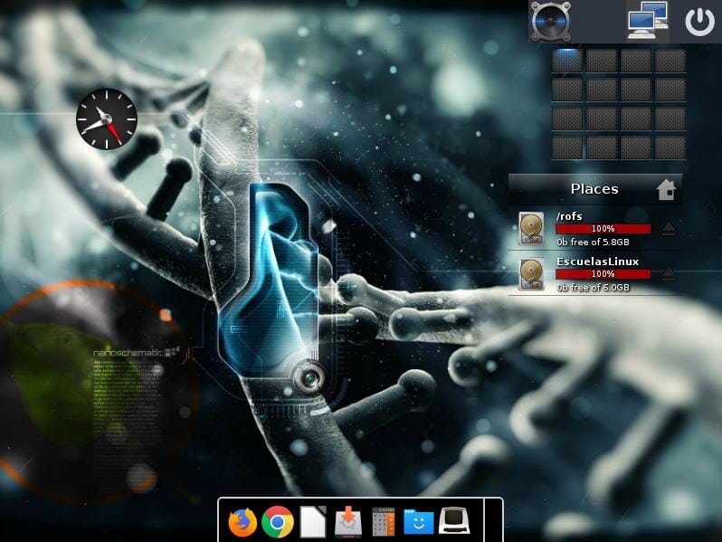Select the "EscuelasLinux" label in Places
Screen dimensions: 722x542
[598, 261]
